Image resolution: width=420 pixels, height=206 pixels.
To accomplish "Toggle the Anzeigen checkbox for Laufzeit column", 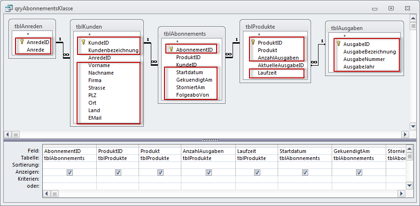I will 257,172.
